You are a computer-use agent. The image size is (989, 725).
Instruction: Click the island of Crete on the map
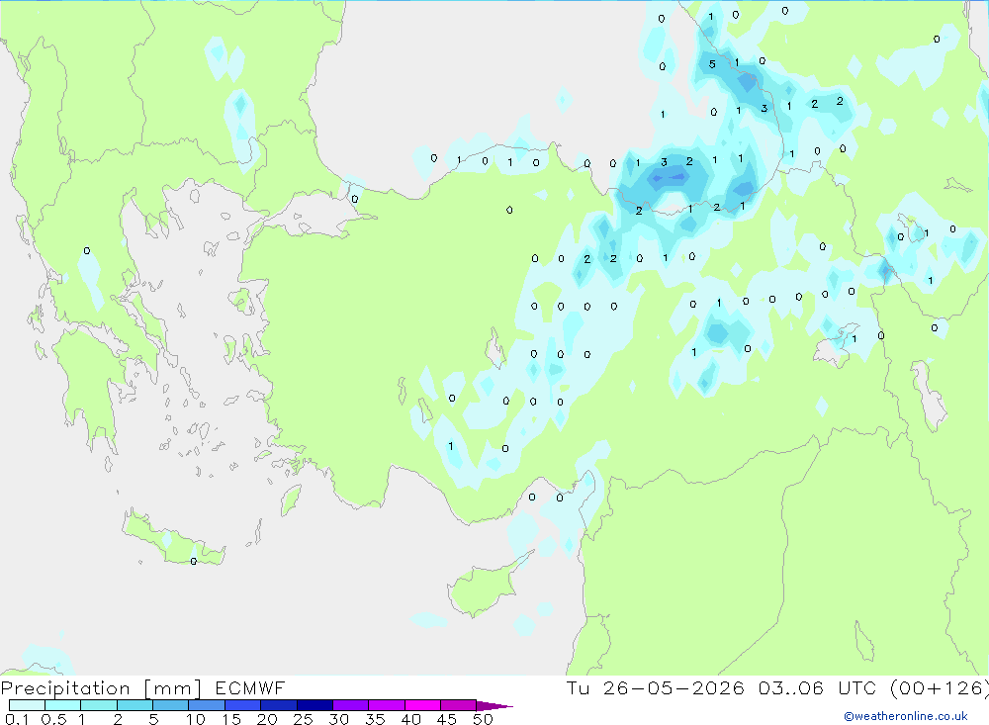click(173, 541)
